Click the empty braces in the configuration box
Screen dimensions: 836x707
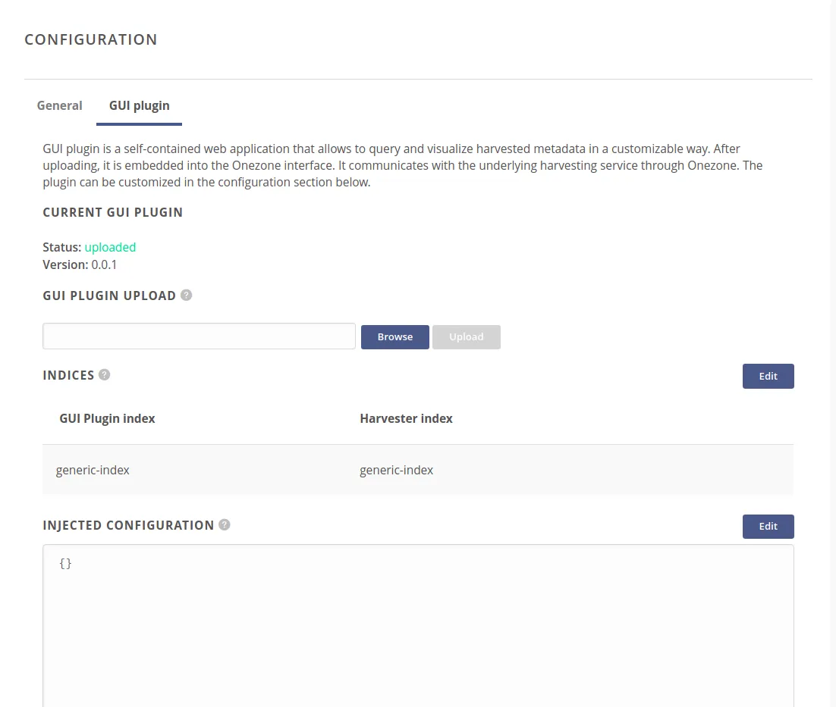[x=66, y=563]
